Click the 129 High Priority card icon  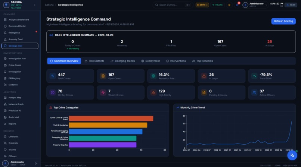click(x=153, y=93)
